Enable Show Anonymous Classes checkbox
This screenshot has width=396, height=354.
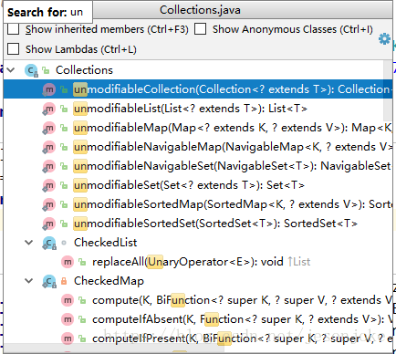200,29
